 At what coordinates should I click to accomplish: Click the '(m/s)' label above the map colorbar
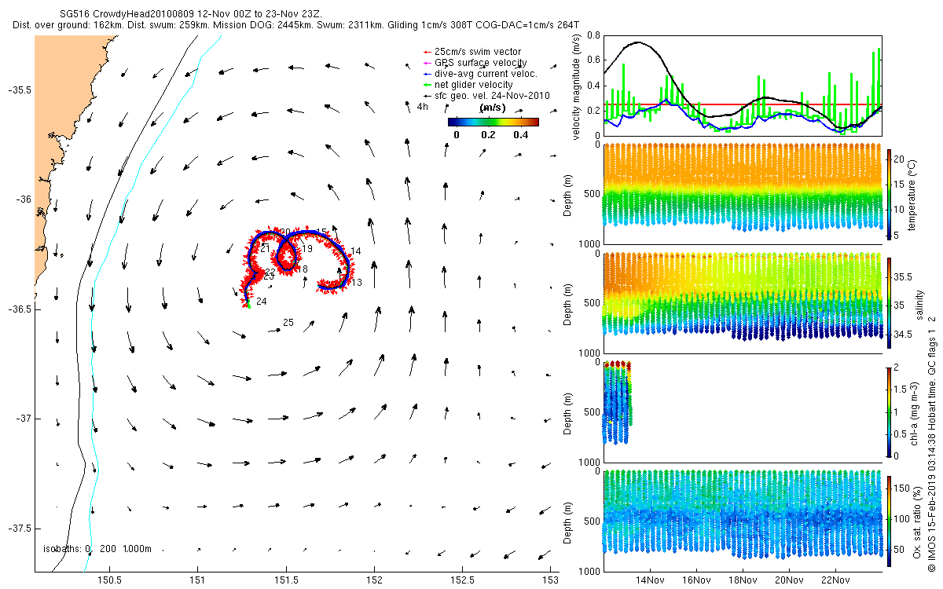(x=492, y=108)
